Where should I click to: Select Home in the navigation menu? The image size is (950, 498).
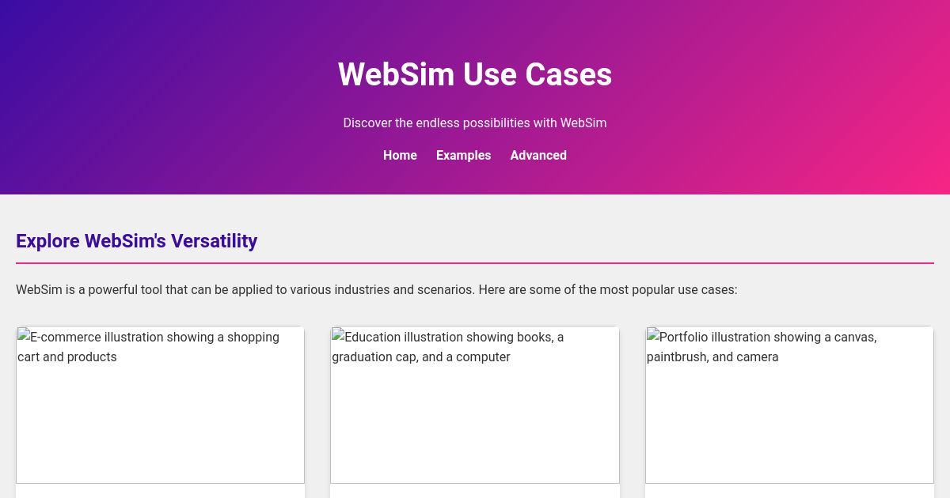point(400,156)
